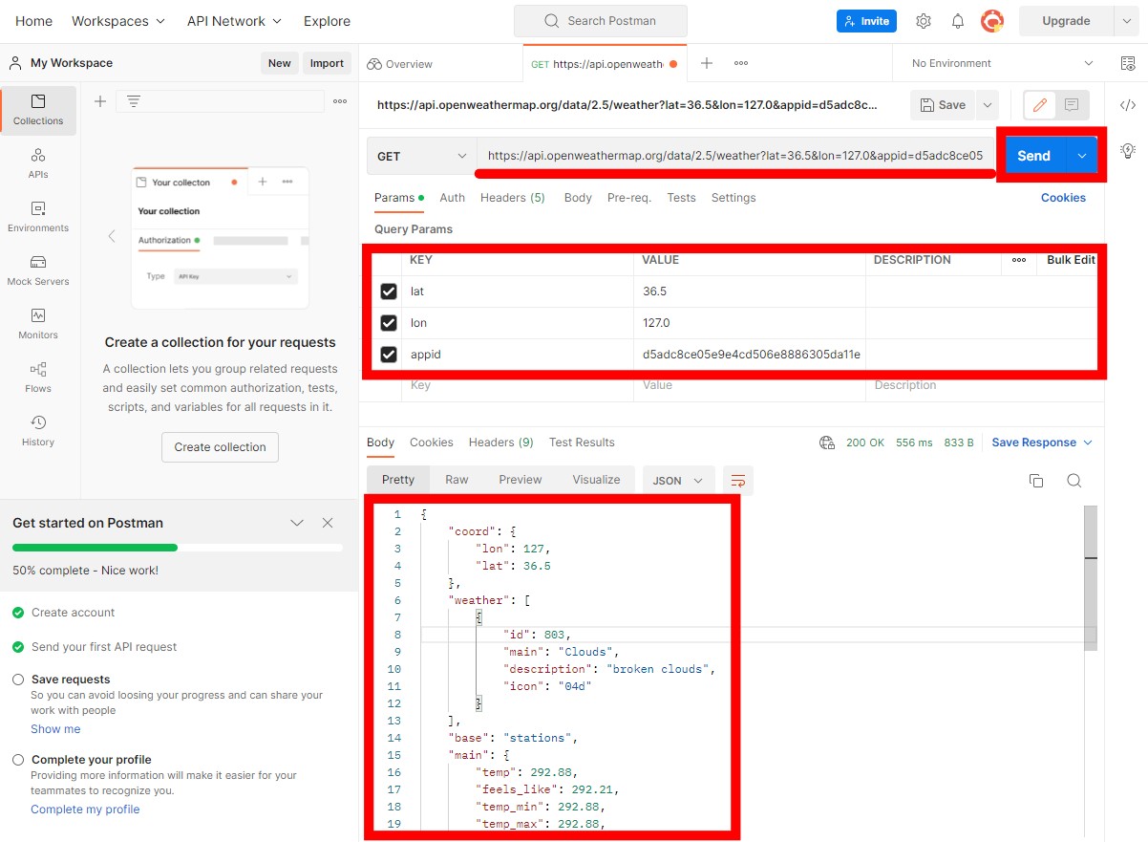The height and width of the screenshot is (842, 1148).
Task: Click the Send button
Action: tap(1033, 156)
